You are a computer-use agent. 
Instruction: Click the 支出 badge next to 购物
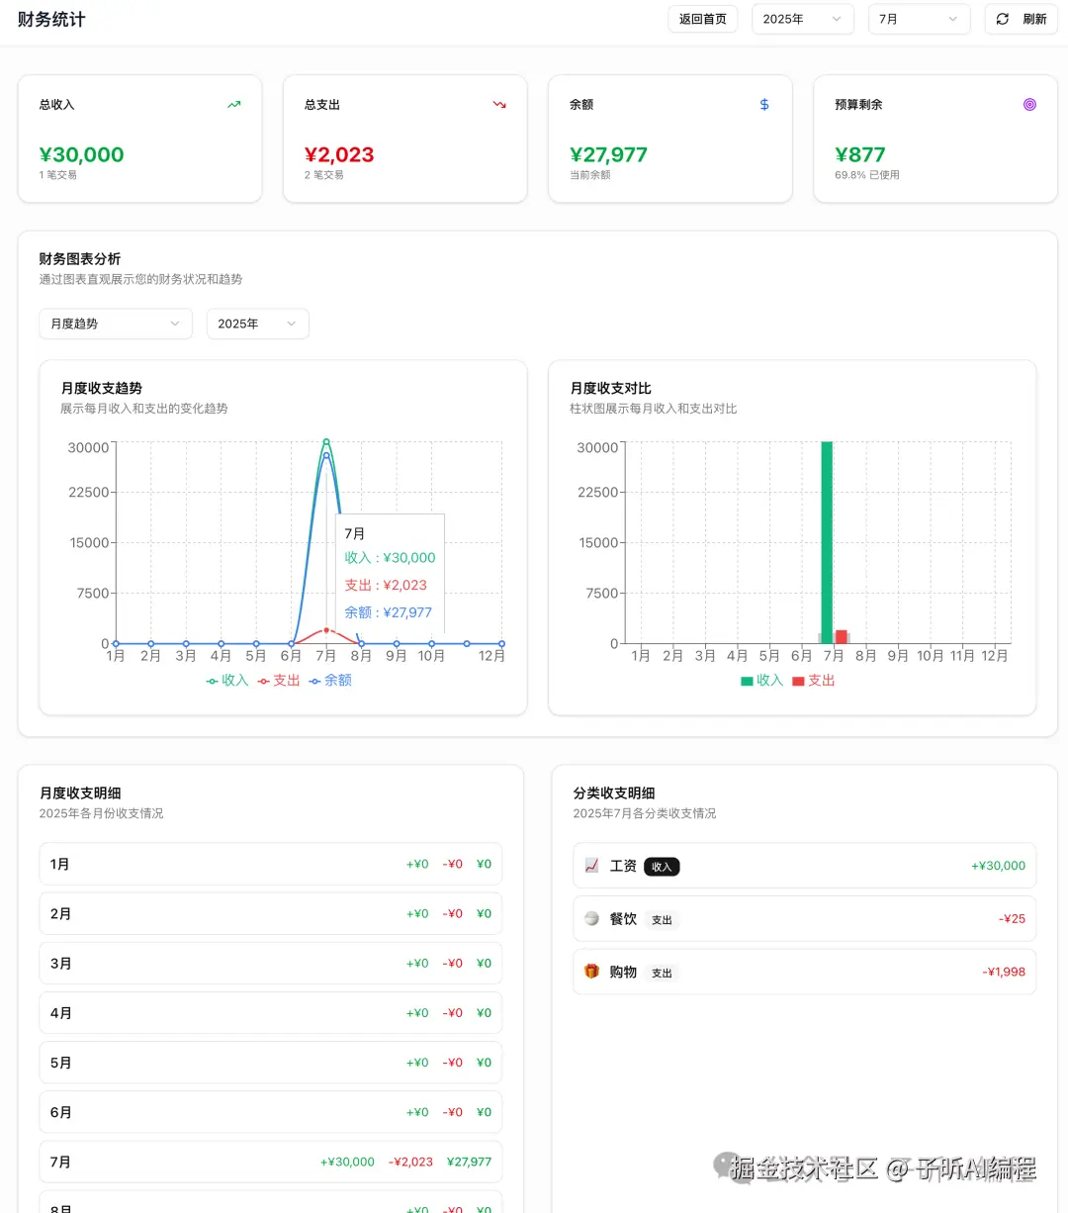click(x=662, y=973)
